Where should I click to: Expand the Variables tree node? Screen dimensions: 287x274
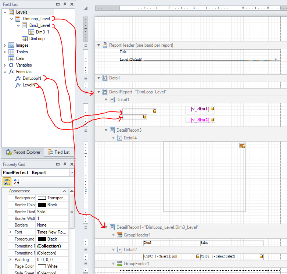pos(5,65)
